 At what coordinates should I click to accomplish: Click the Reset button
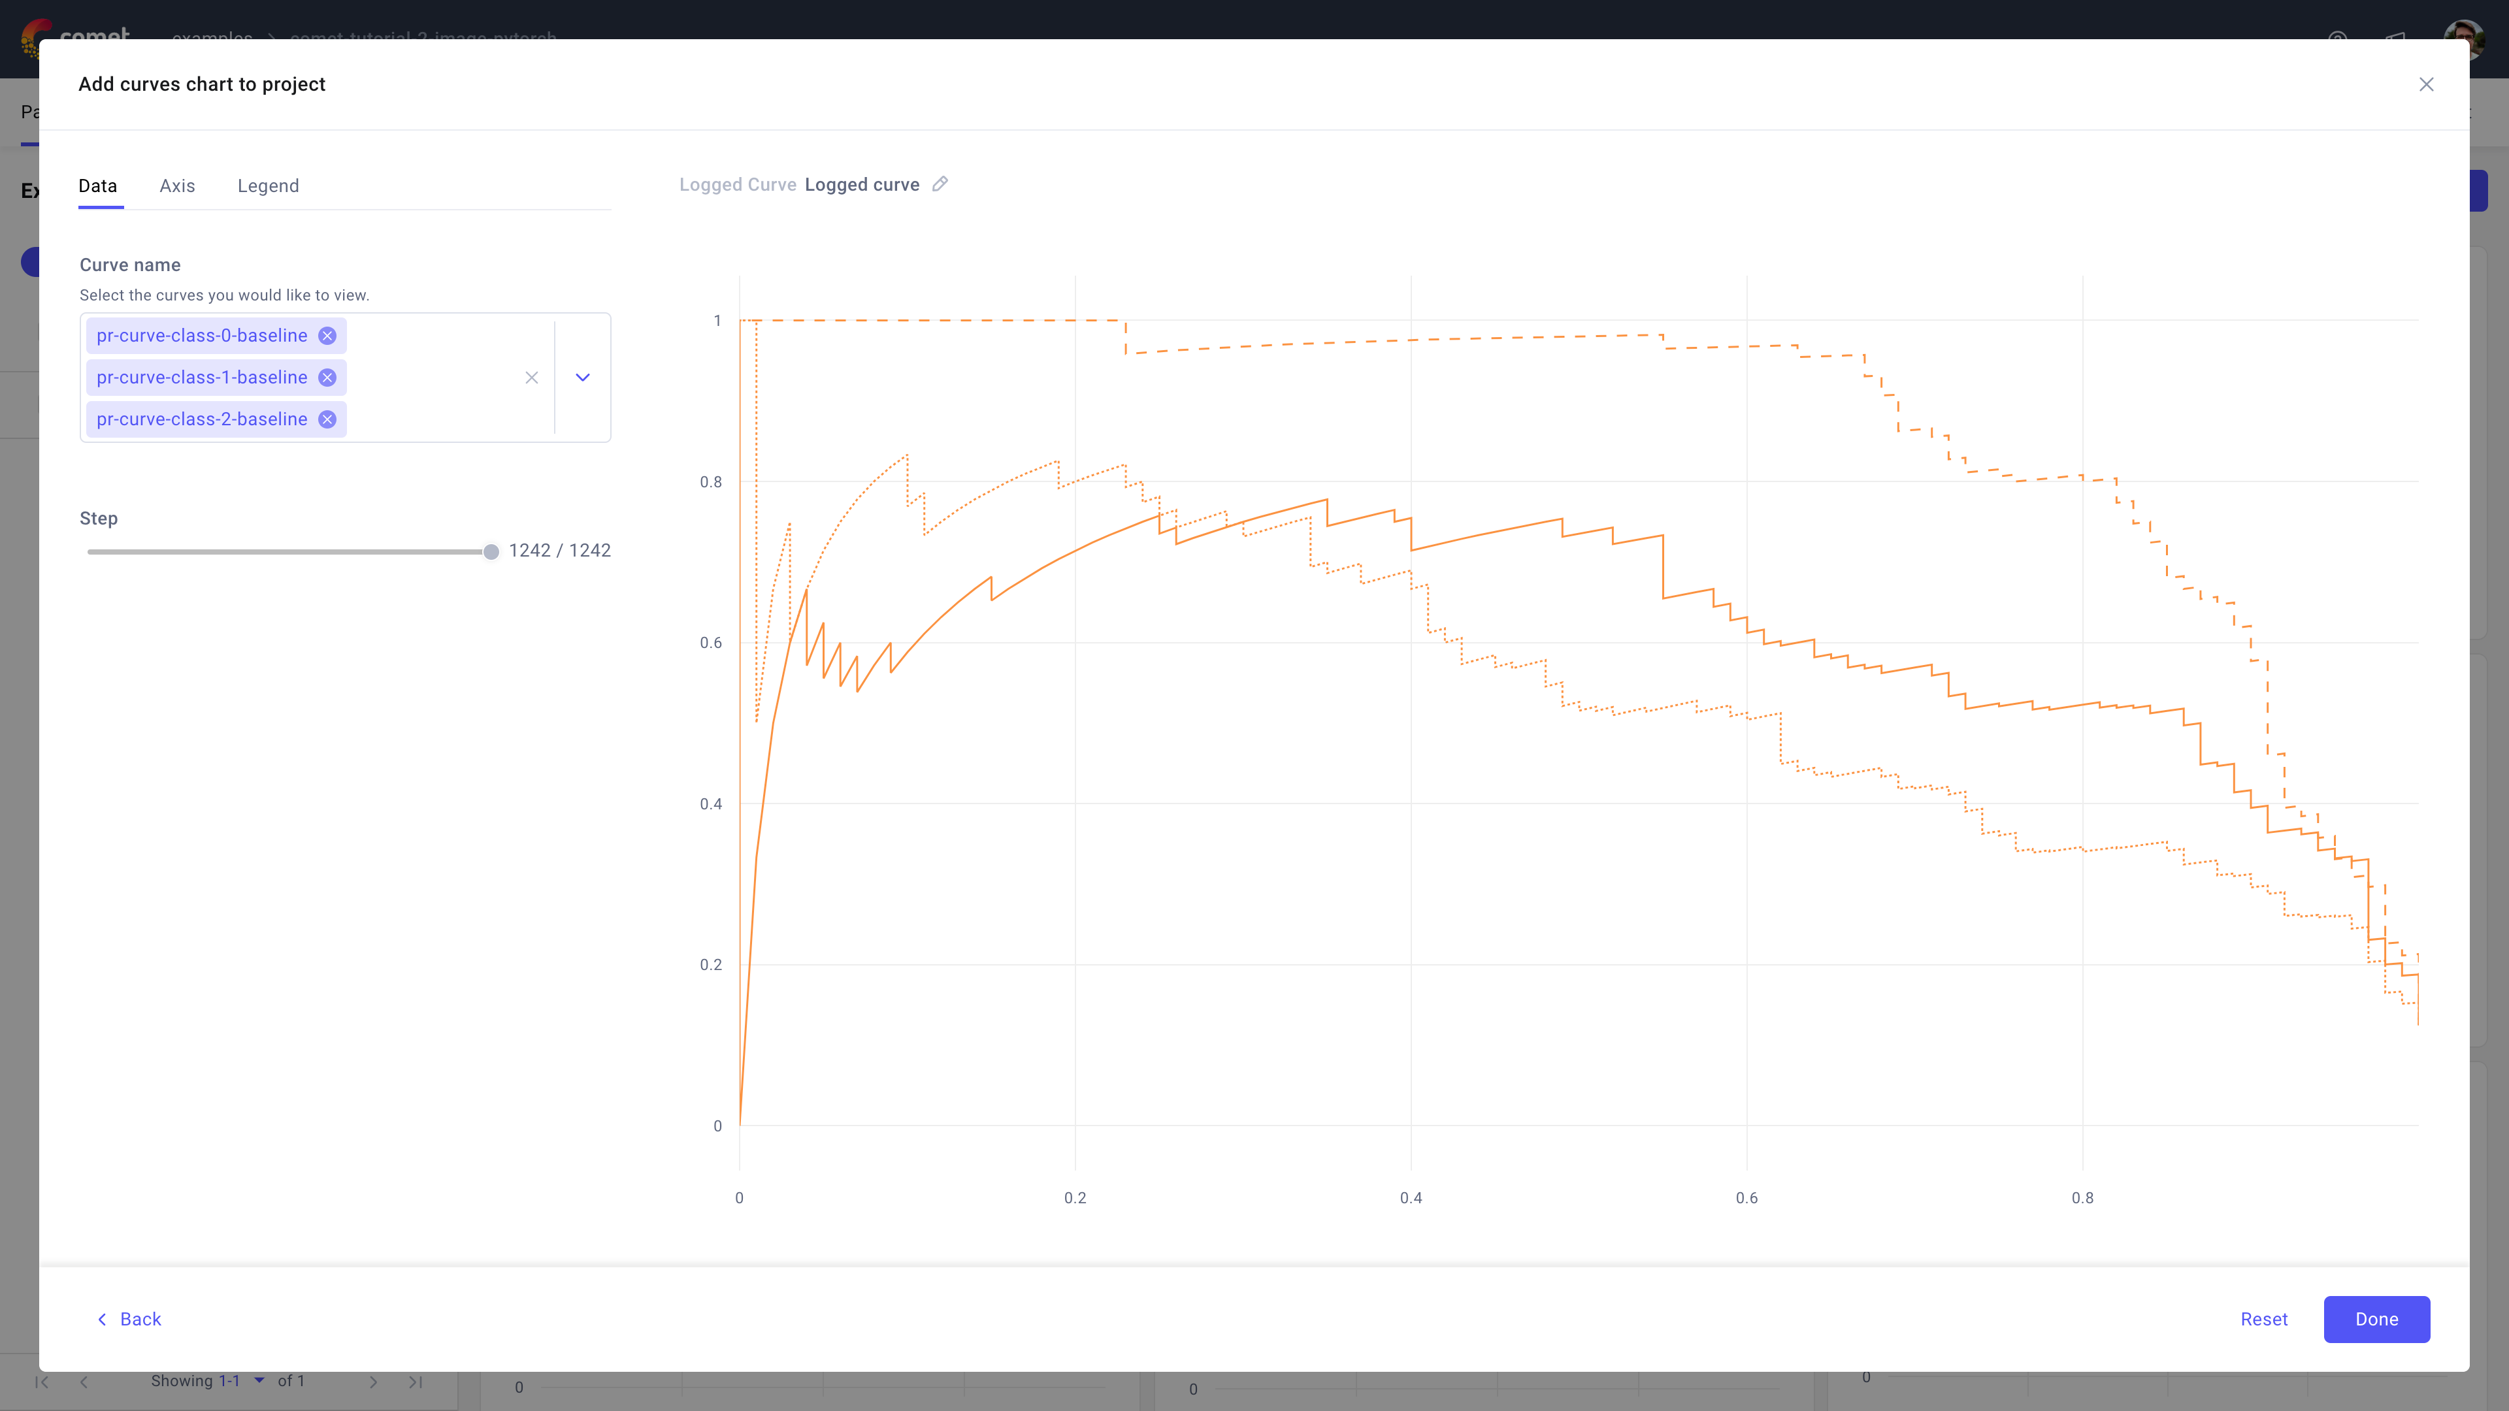(x=2263, y=1320)
